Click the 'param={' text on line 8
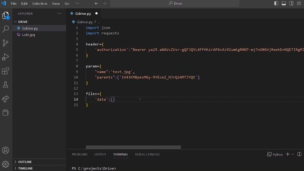304x171 pixels. [x=94, y=66]
